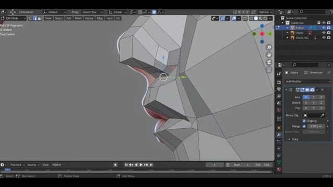
Task: Toggle Mirror Axis X button
Action: point(306,97)
